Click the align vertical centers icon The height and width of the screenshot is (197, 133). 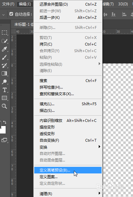pyautogui.click(x=105, y=14)
